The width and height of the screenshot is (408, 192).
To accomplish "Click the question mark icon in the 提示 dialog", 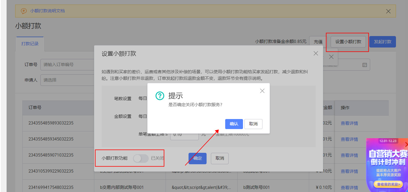I will point(160,96).
